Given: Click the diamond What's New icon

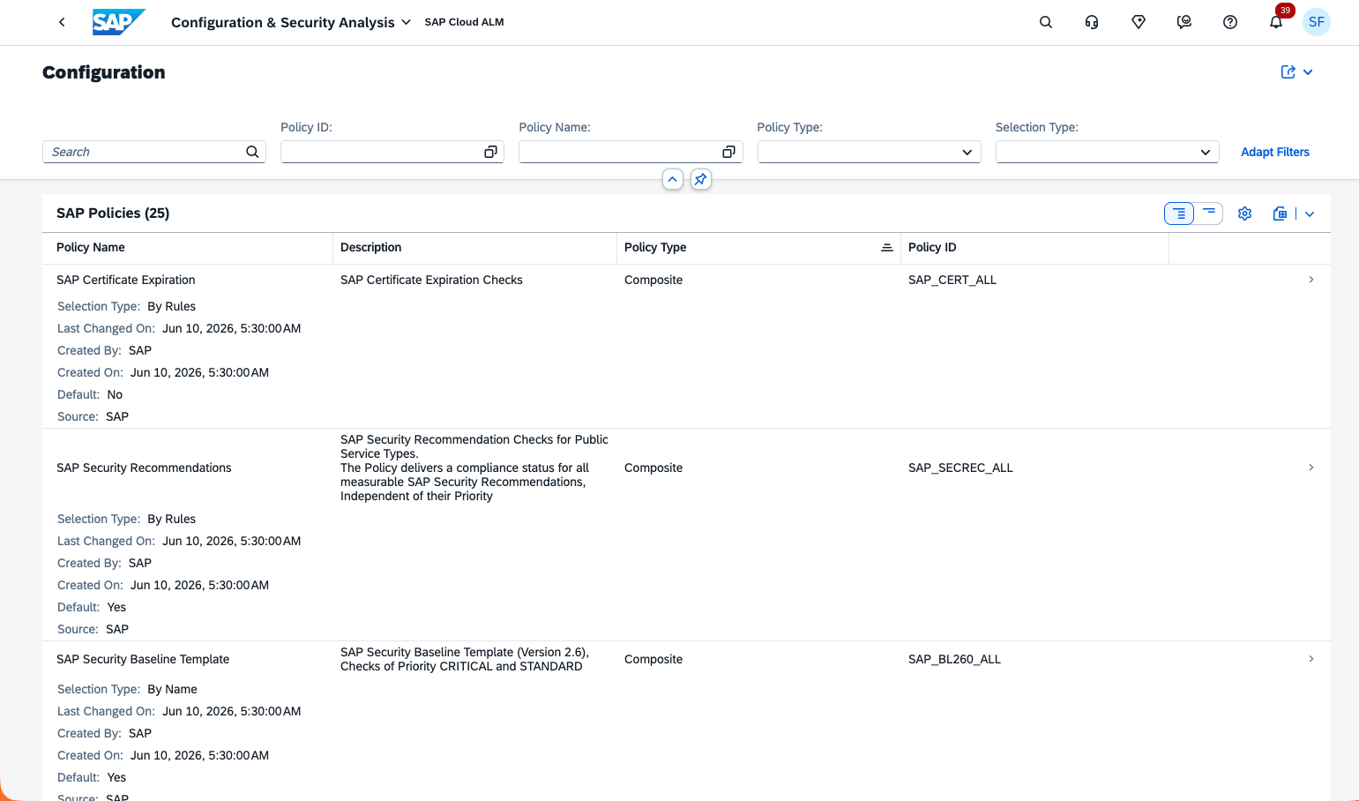Looking at the screenshot, I should (1139, 22).
